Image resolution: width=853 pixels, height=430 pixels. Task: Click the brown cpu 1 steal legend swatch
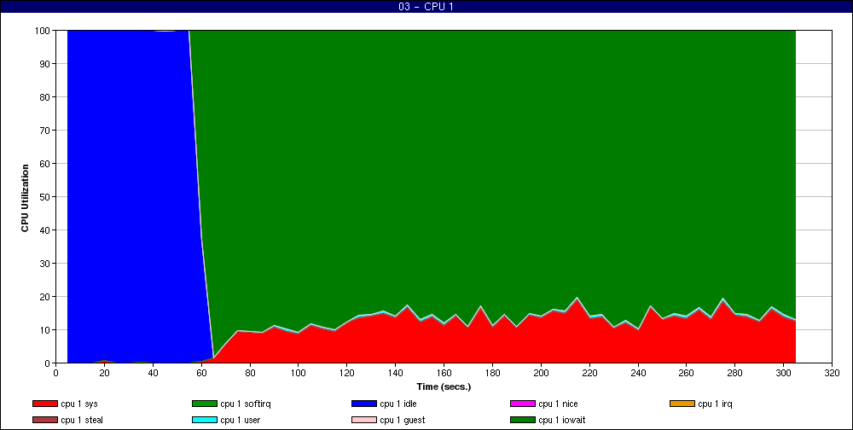point(44,421)
